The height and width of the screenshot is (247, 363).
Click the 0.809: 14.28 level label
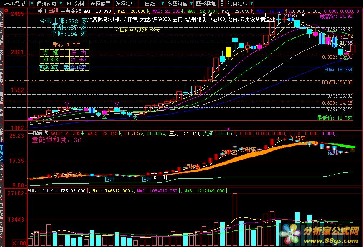point(337,103)
